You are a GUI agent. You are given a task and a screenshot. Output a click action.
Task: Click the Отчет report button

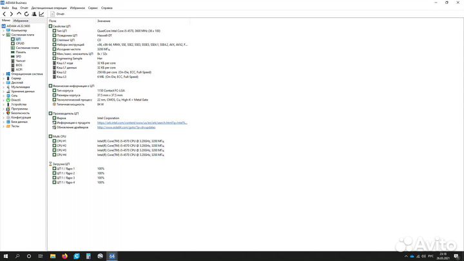58,14
